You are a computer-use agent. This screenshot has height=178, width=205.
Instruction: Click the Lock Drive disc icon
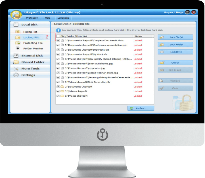coord(162,52)
